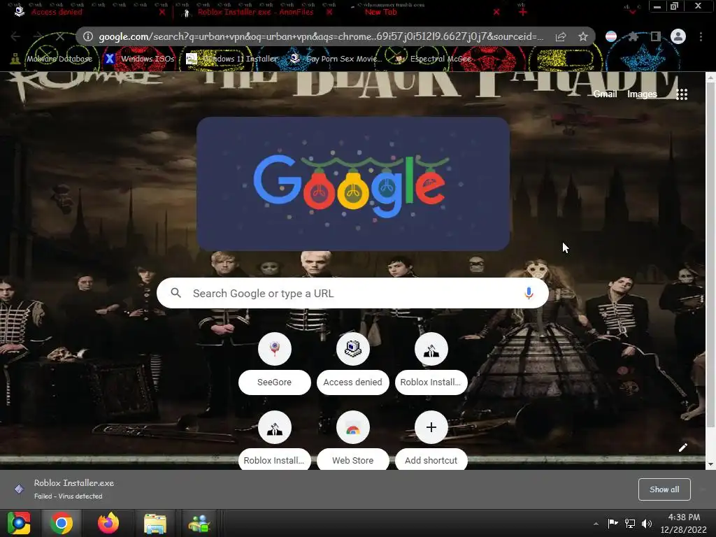Show hidden tray icons arrow
716x537 pixels.
click(x=596, y=524)
